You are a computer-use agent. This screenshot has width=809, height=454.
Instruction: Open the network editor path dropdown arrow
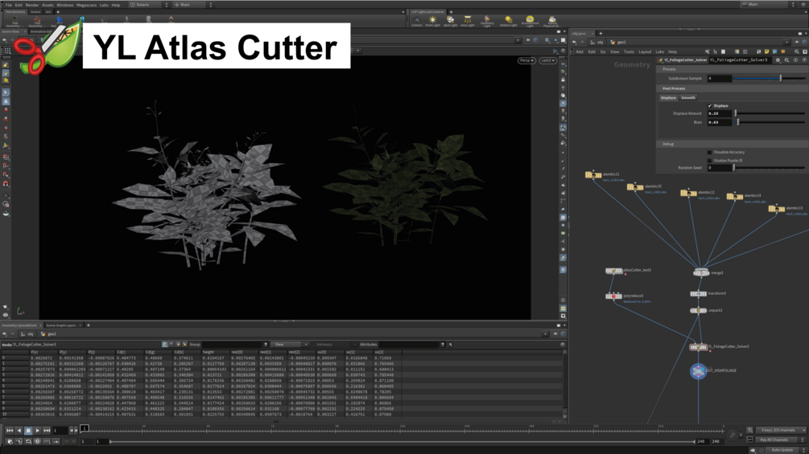click(786, 43)
